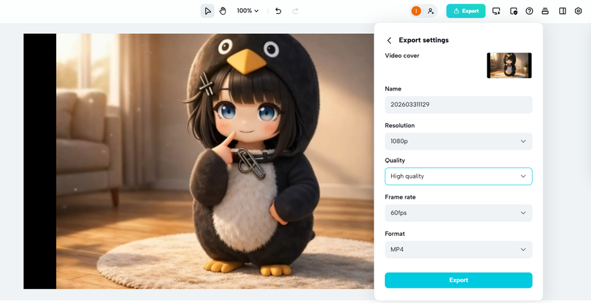Click the "Video cover" label
591x303 pixels.
(x=402, y=55)
